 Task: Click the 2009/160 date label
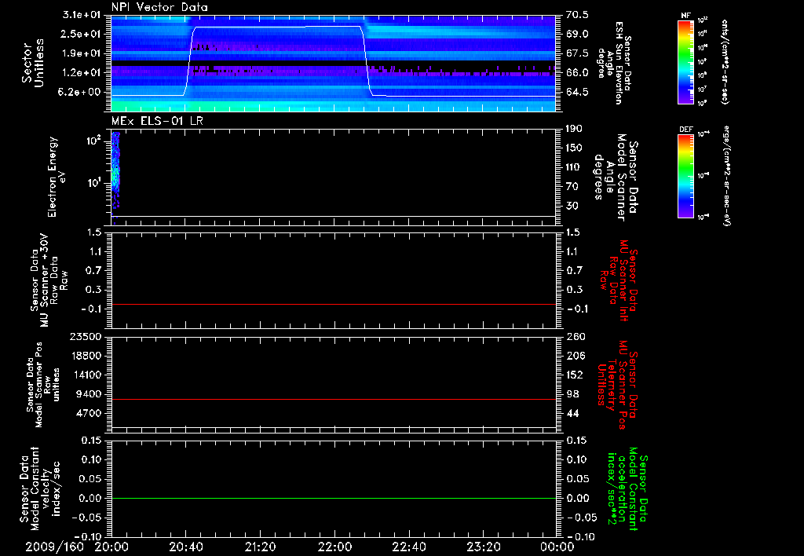coord(55,547)
